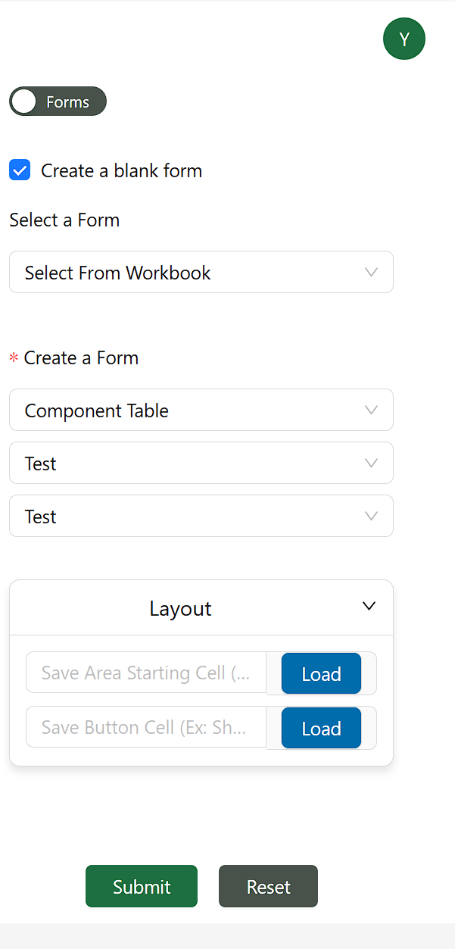The height and width of the screenshot is (949, 455).
Task: Click the arrow of the Test dropdown nearest Layout
Action: point(371,516)
